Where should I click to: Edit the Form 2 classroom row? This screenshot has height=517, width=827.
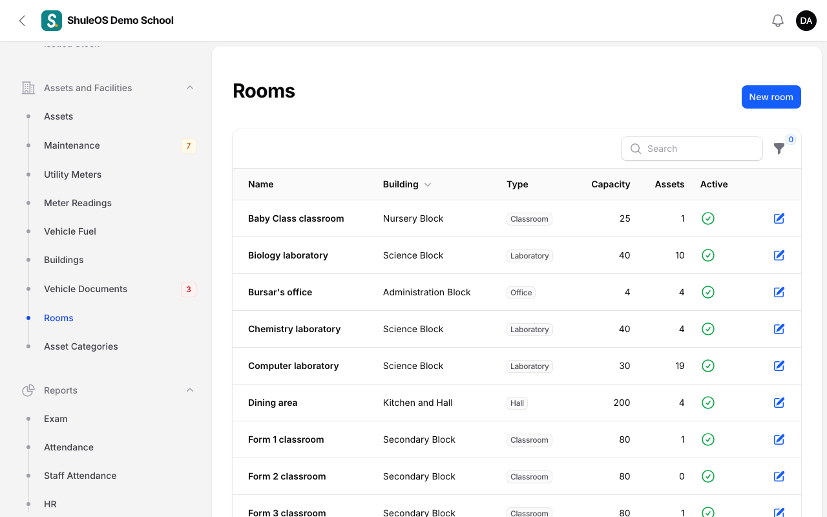[x=779, y=476]
